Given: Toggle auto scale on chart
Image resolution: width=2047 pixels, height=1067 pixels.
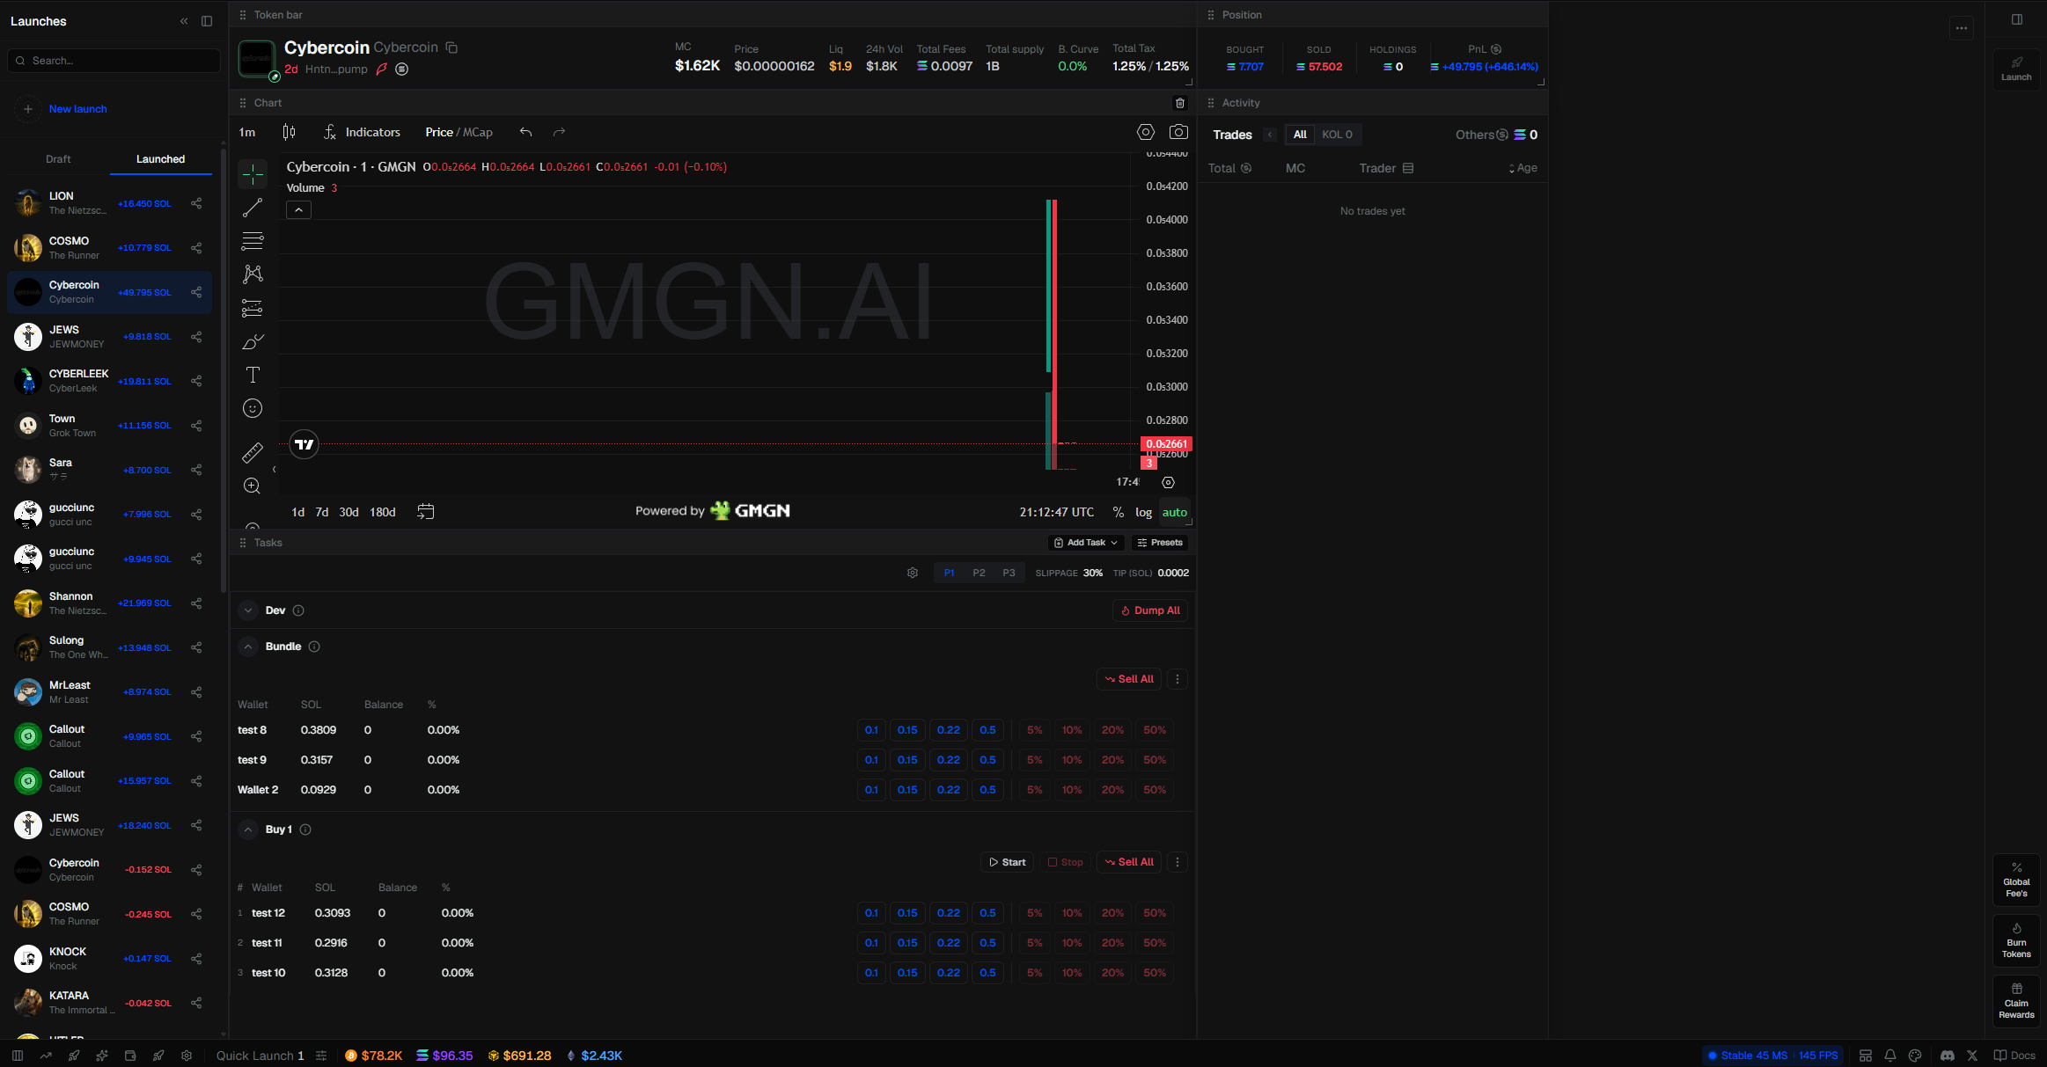Looking at the screenshot, I should 1175,512.
